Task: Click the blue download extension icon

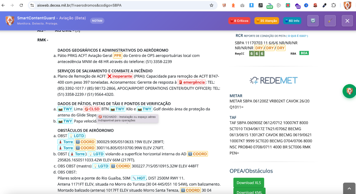Action: pos(251,5)
